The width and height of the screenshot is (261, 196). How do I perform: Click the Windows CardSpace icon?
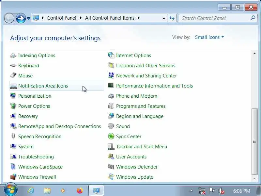[x=13, y=167]
